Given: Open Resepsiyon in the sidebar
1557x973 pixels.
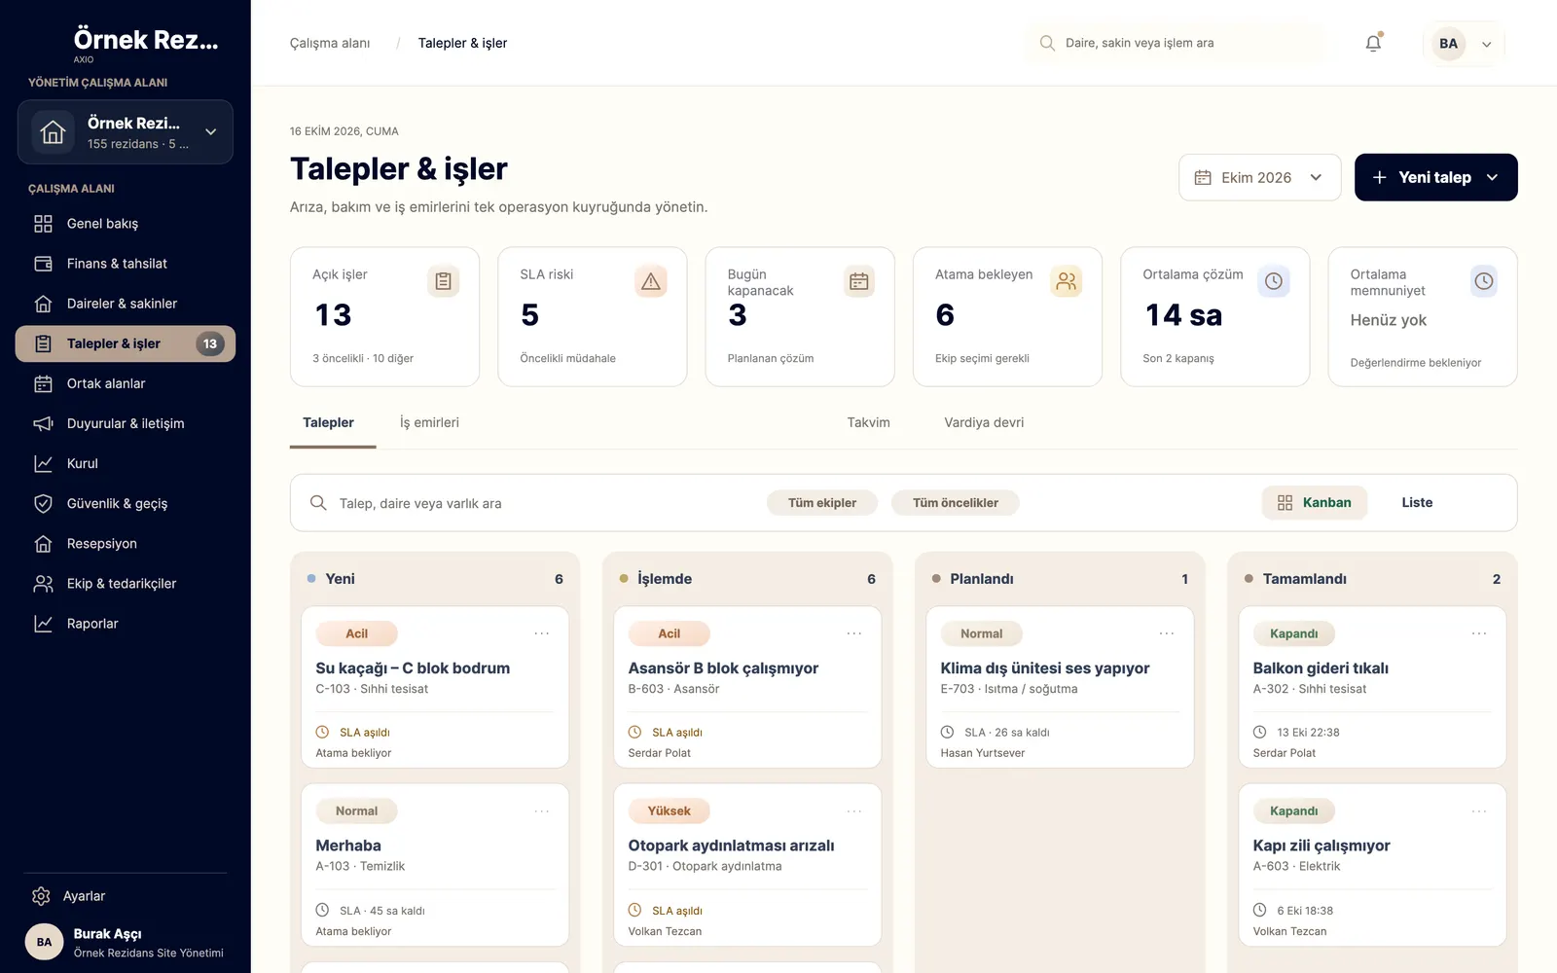Looking at the screenshot, I should (126, 543).
